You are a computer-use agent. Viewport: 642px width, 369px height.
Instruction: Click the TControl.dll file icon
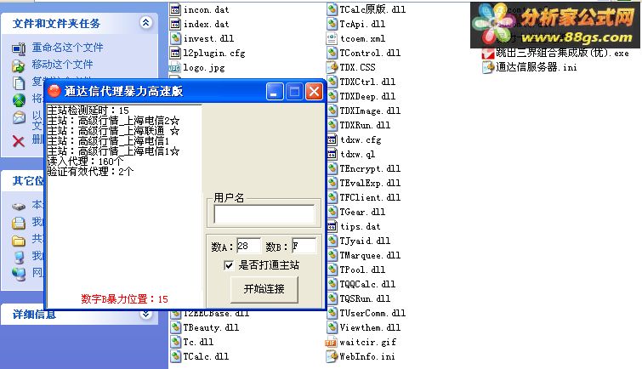[x=332, y=53]
